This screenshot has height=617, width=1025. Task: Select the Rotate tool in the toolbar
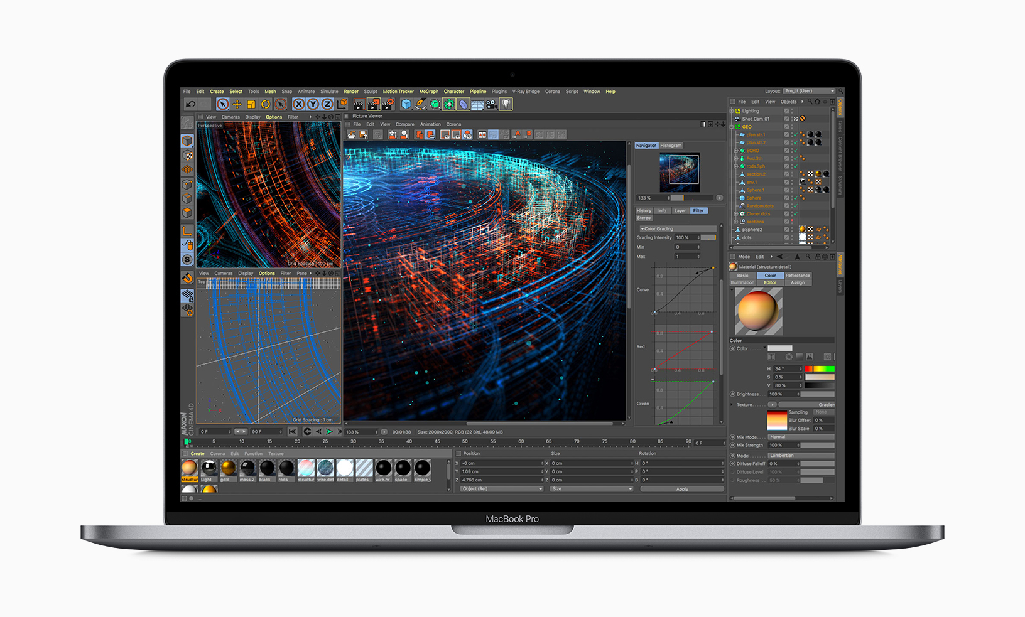(x=265, y=105)
